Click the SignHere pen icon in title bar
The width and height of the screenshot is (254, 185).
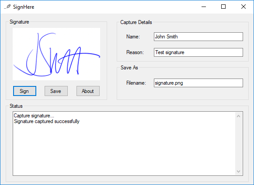7,7
